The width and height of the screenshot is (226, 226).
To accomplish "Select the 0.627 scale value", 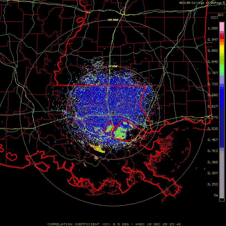I will [213, 106].
